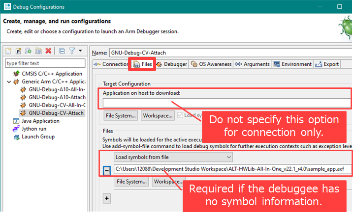
Task: Click the type filter text field
Action: [x=45, y=63]
